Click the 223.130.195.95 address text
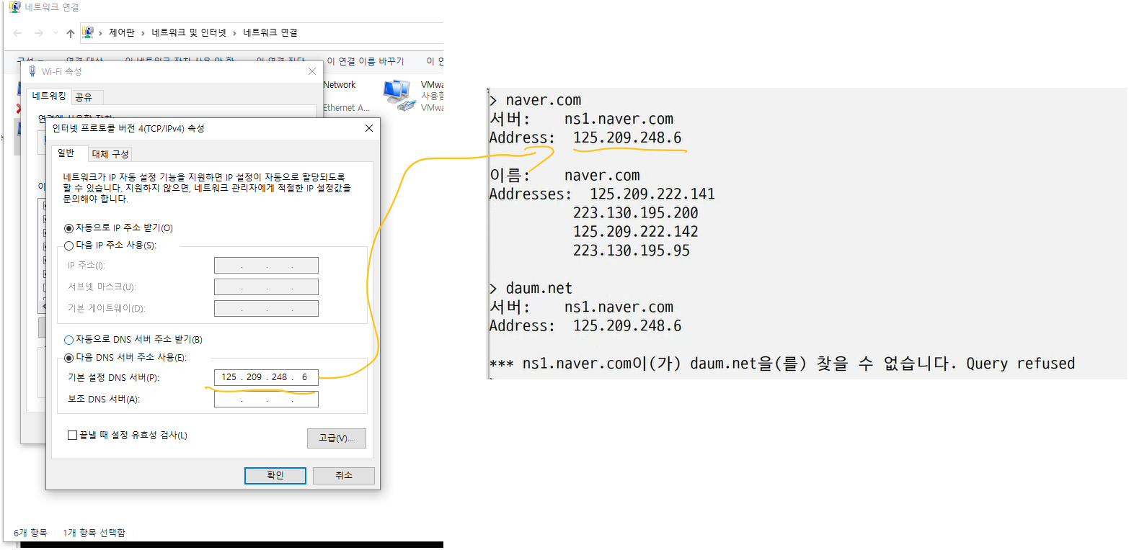 [632, 251]
